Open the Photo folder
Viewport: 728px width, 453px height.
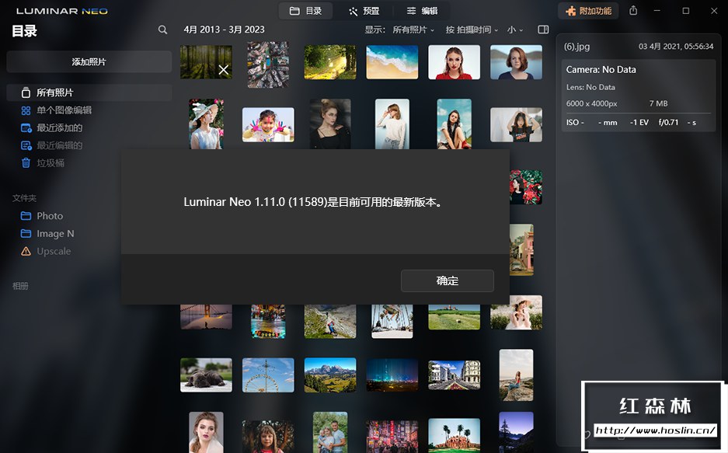pyautogui.click(x=42, y=216)
